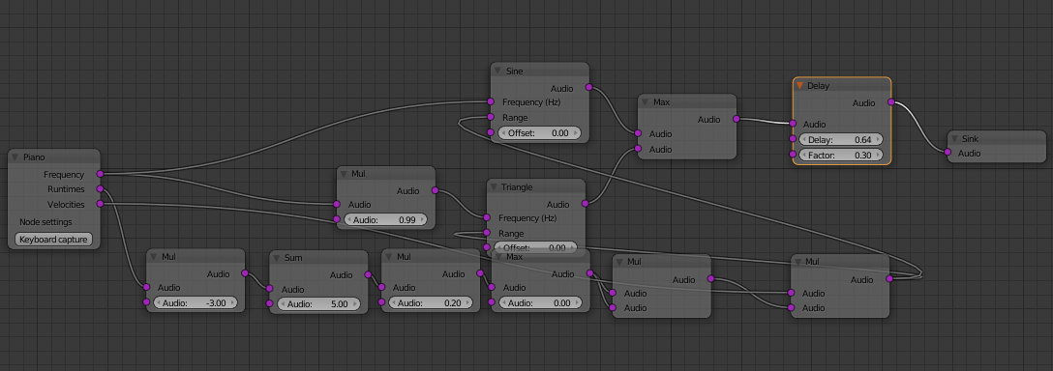Viewport: 1053px width, 371px height.
Task: Collapse the Max node with Audio 0.00
Action: [498, 258]
